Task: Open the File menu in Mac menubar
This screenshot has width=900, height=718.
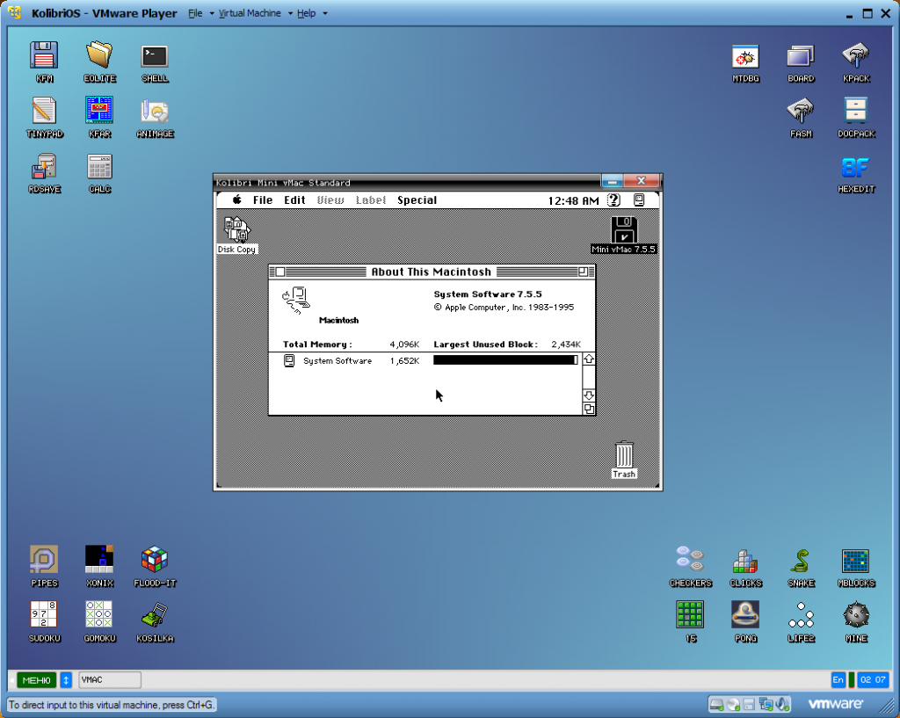Action: point(263,200)
